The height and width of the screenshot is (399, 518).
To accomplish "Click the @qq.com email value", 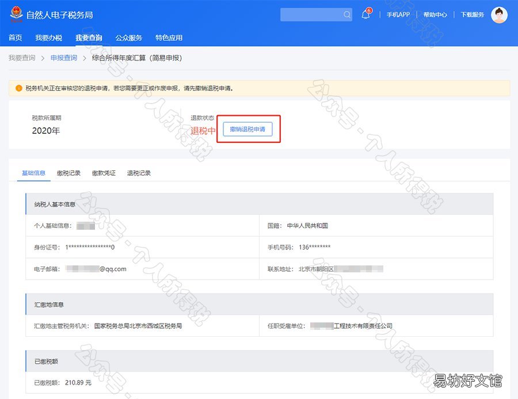I will point(96,269).
